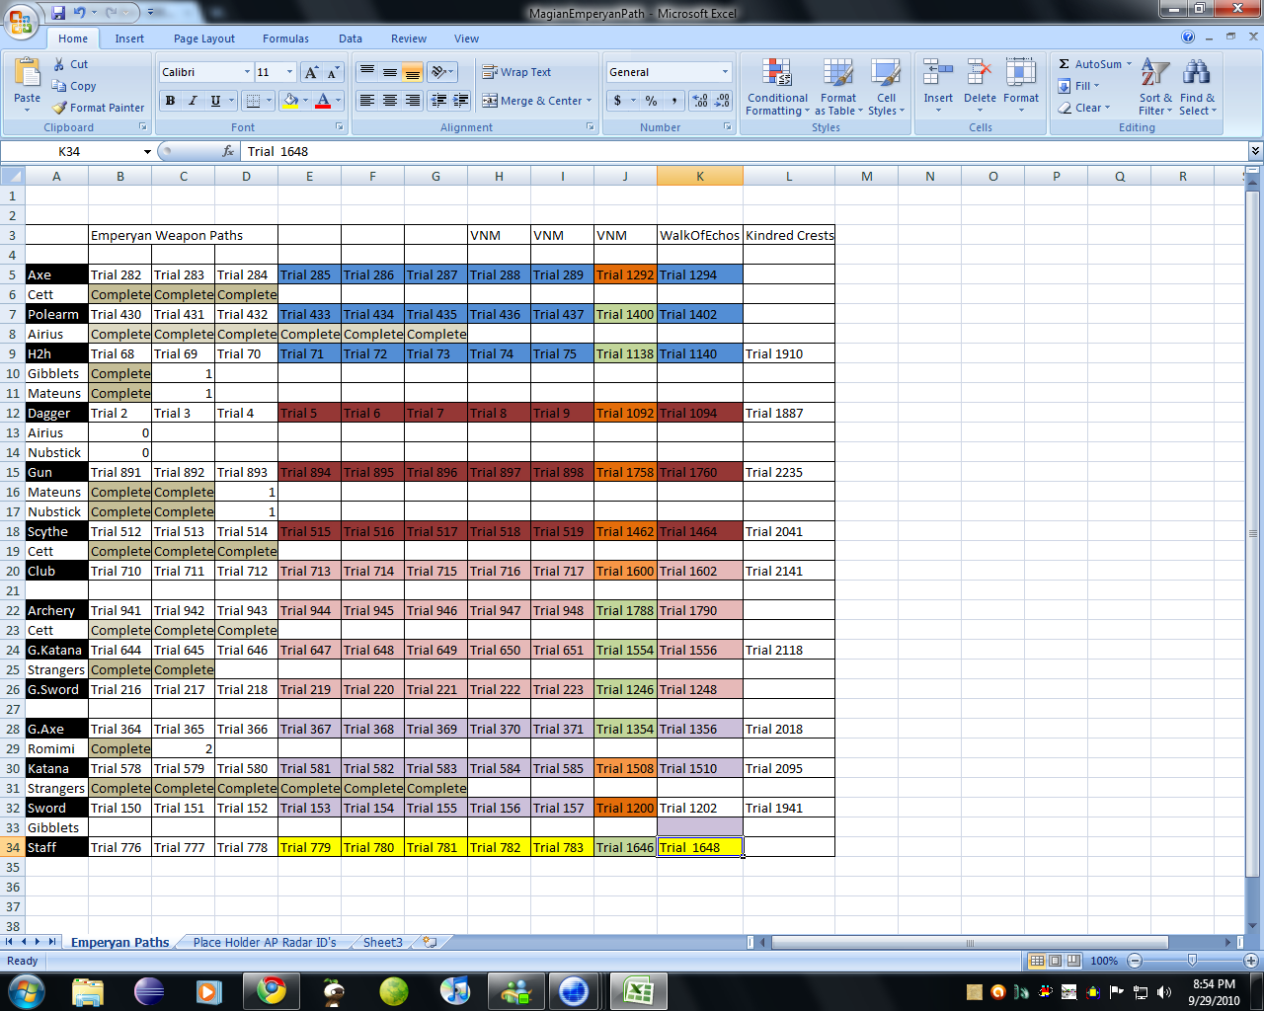Viewport: 1264px width, 1011px height.
Task: Click the Sort & Filter icon
Action: coord(1153,74)
